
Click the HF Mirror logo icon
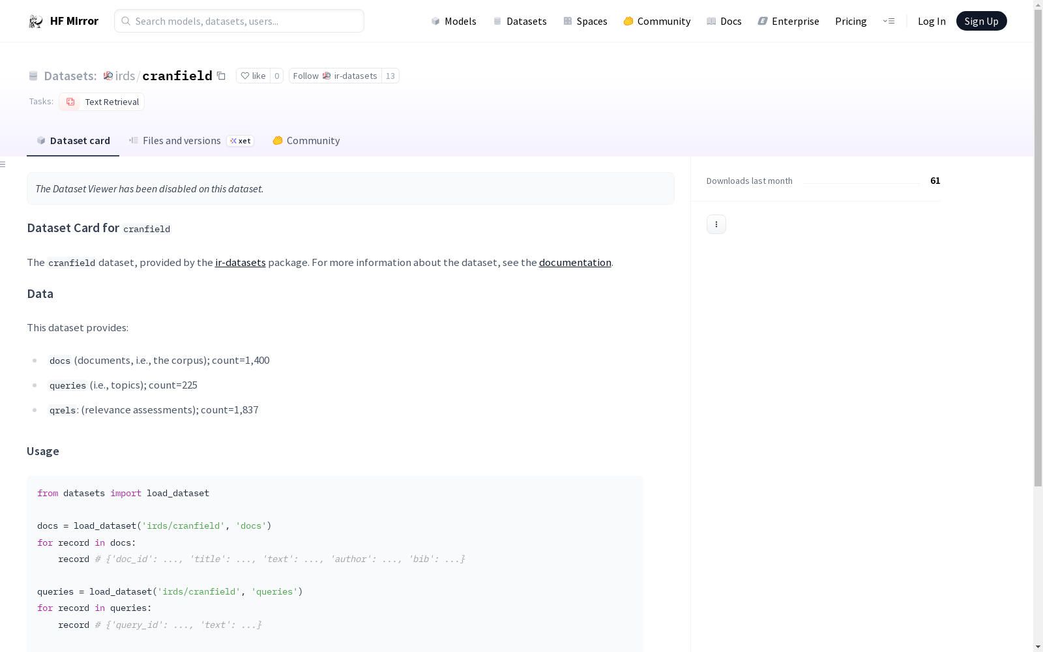(36, 22)
